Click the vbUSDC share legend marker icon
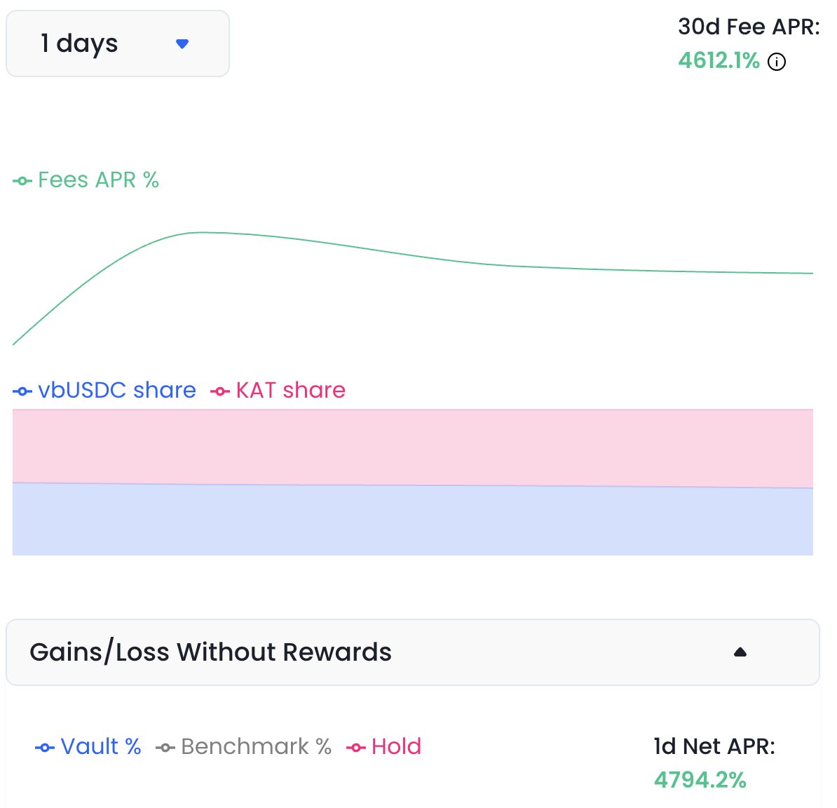 pos(22,391)
